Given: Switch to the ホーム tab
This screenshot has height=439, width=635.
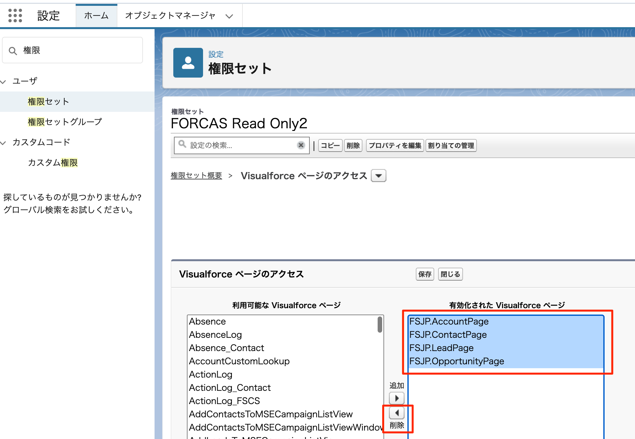Looking at the screenshot, I should tap(96, 16).
